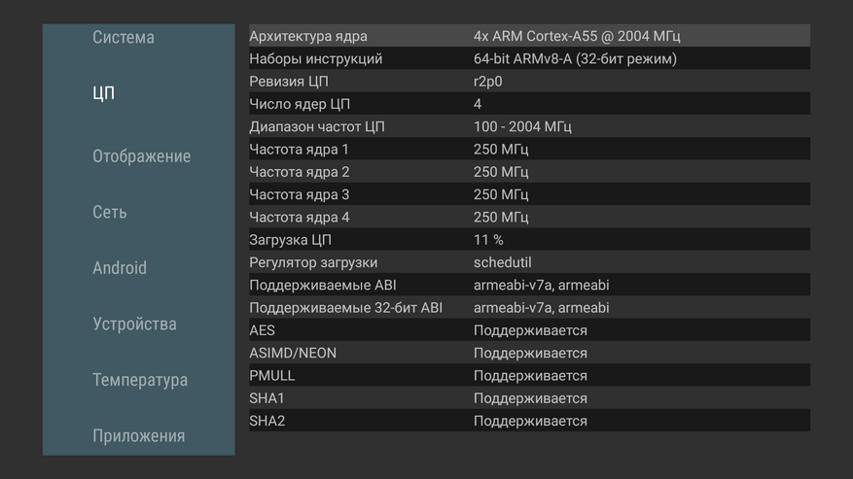Image resolution: width=853 pixels, height=479 pixels.
Task: Select the ЦП sidebar item
Action: tap(104, 93)
